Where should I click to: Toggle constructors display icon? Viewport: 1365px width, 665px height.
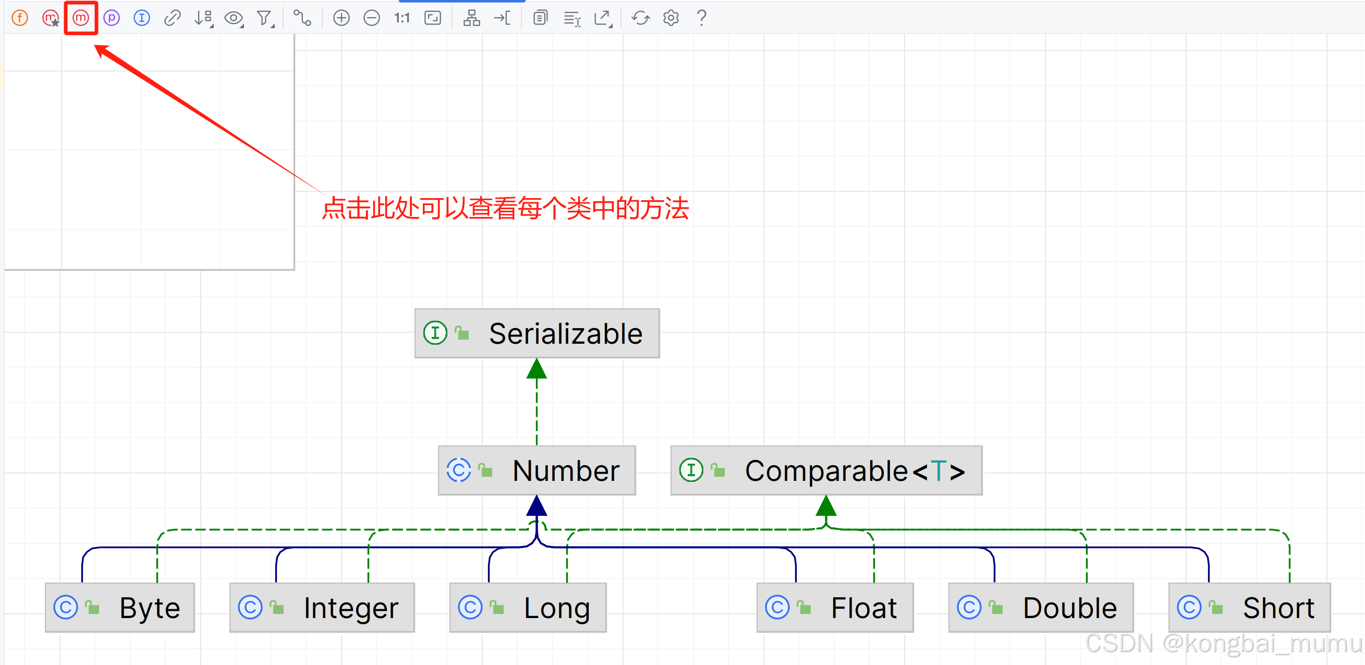click(x=51, y=18)
